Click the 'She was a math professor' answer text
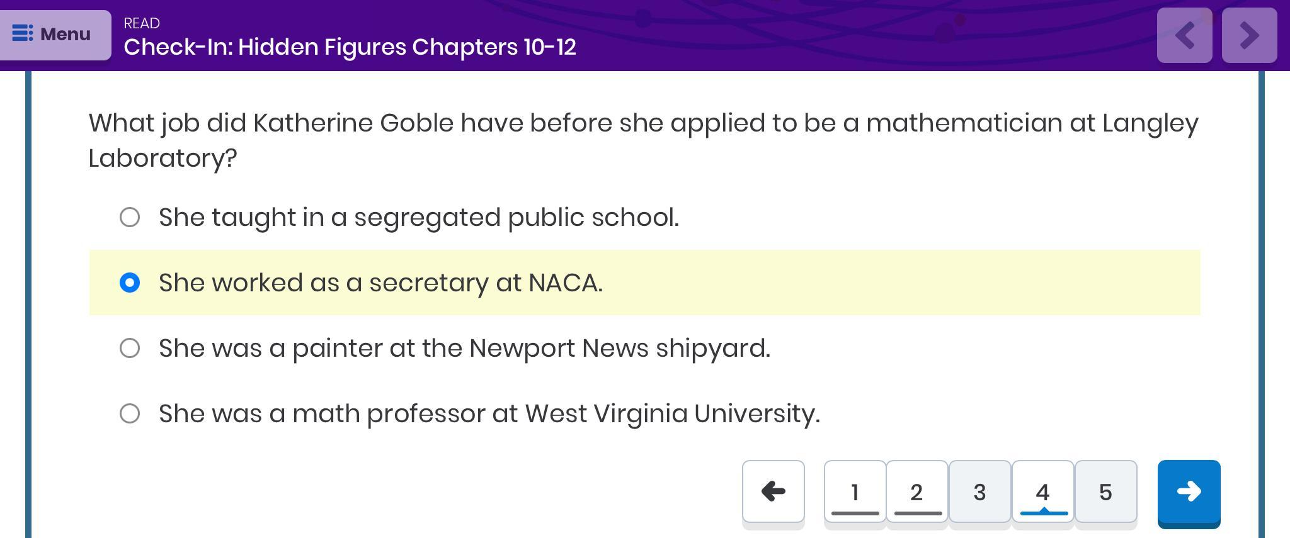 click(x=489, y=413)
